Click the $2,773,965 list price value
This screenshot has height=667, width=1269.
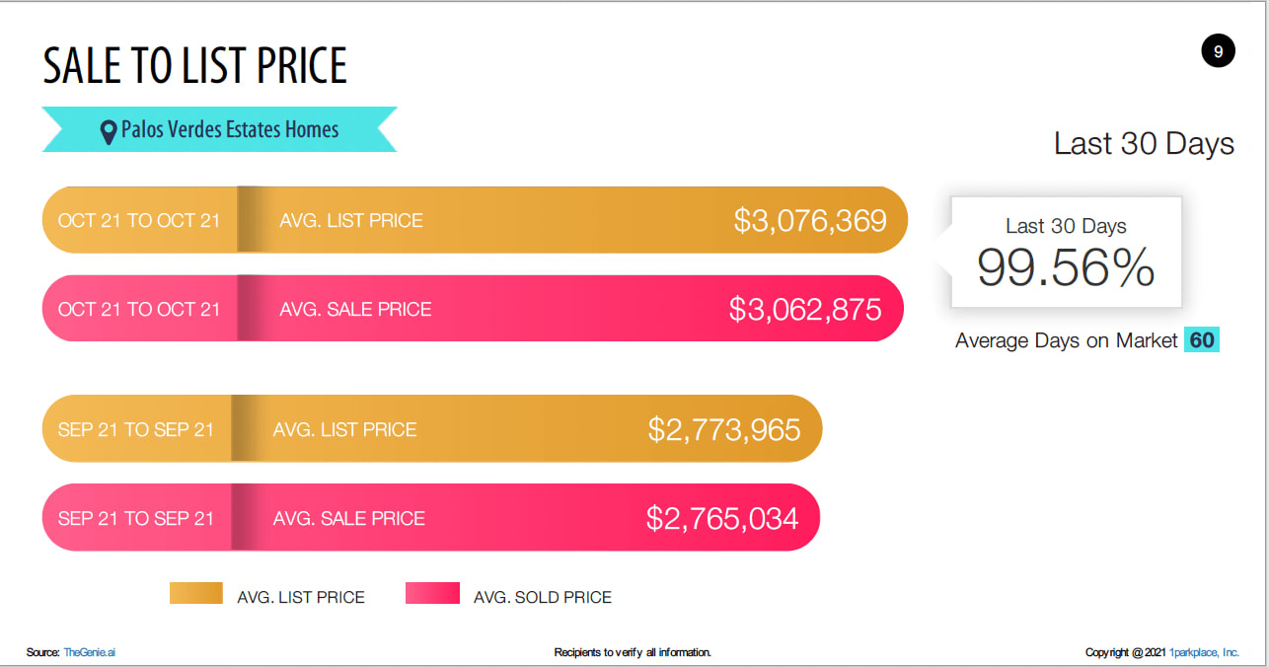[724, 429]
